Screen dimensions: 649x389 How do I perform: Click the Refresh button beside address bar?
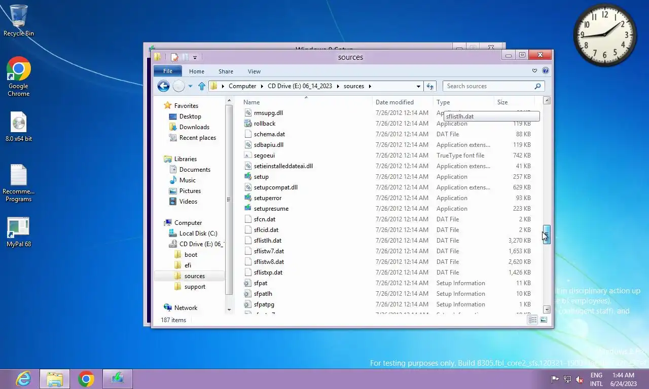coord(430,86)
